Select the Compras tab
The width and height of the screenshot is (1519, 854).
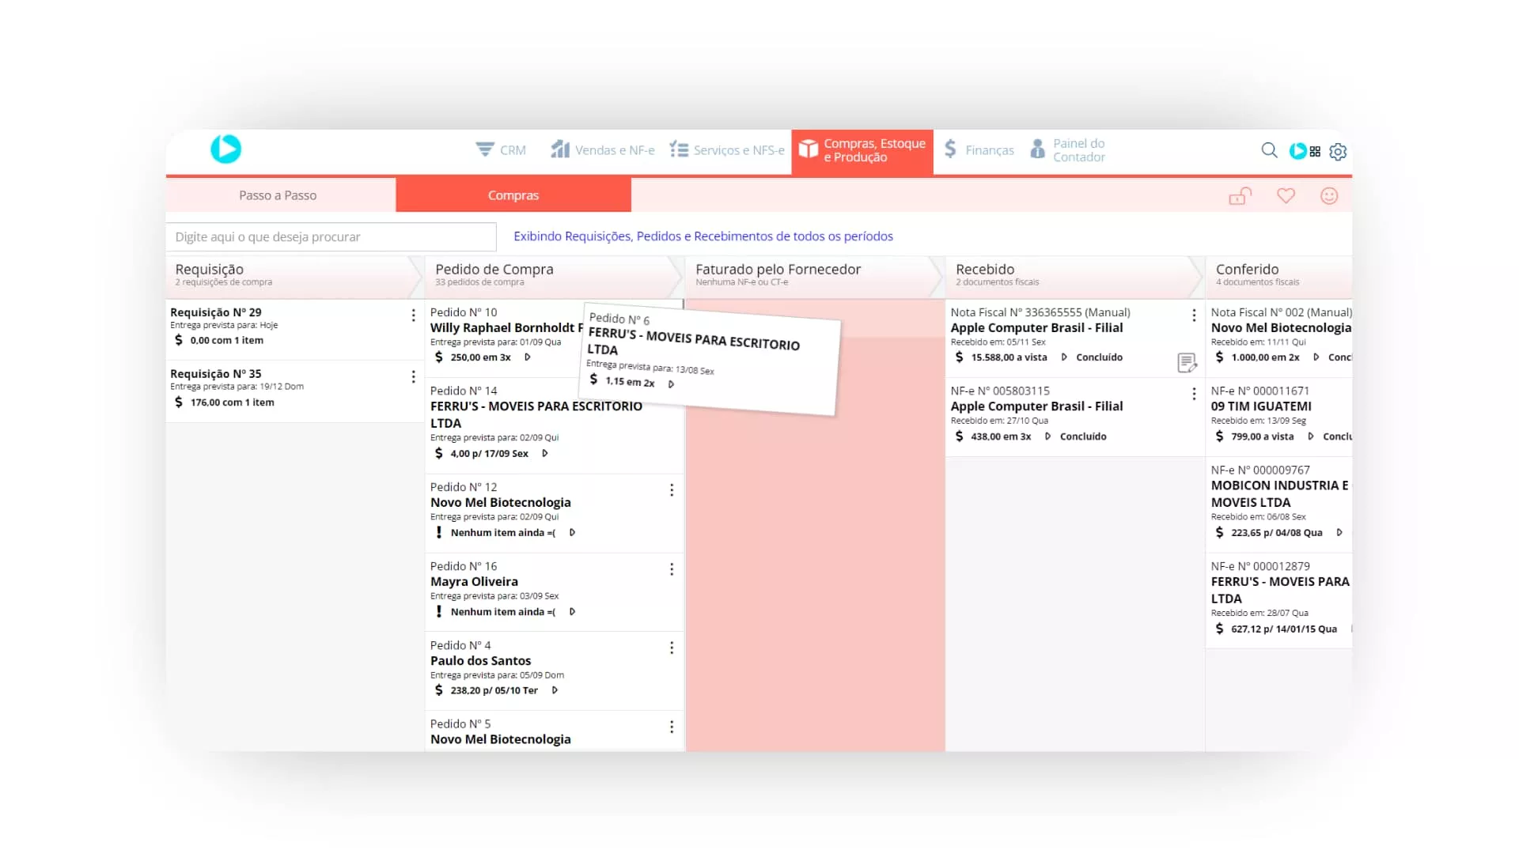pos(513,195)
